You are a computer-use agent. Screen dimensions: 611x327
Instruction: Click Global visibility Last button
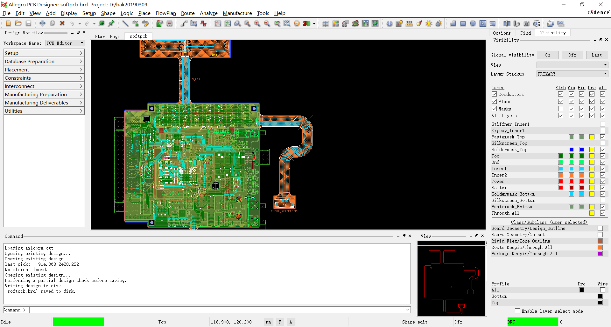click(x=597, y=55)
